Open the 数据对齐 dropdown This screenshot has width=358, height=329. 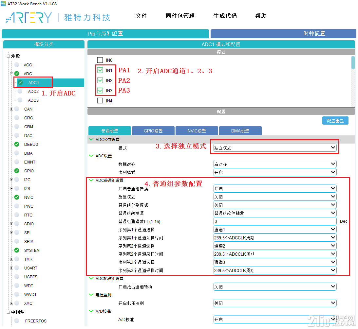pyautogui.click(x=275, y=164)
